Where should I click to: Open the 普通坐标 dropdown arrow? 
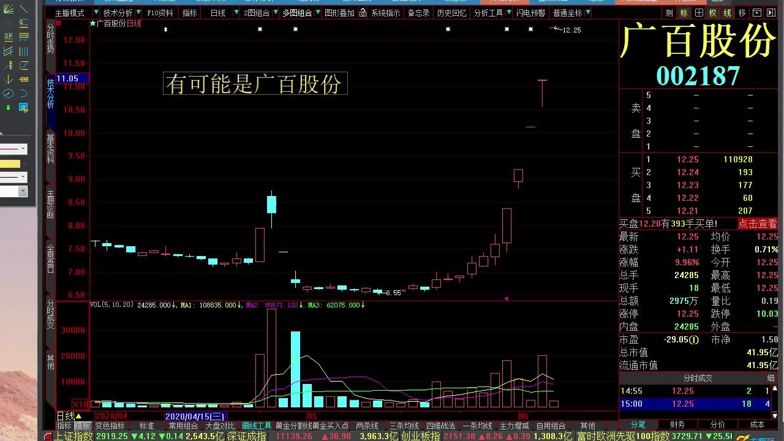click(587, 13)
